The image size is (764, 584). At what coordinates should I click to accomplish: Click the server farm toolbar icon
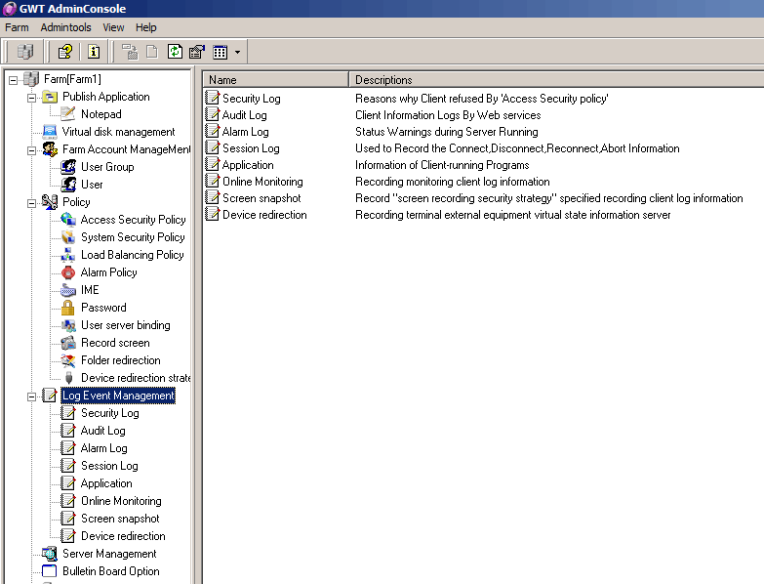(25, 52)
